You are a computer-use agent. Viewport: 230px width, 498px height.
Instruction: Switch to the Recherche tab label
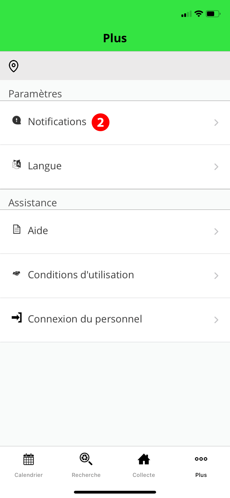pyautogui.click(x=86, y=475)
